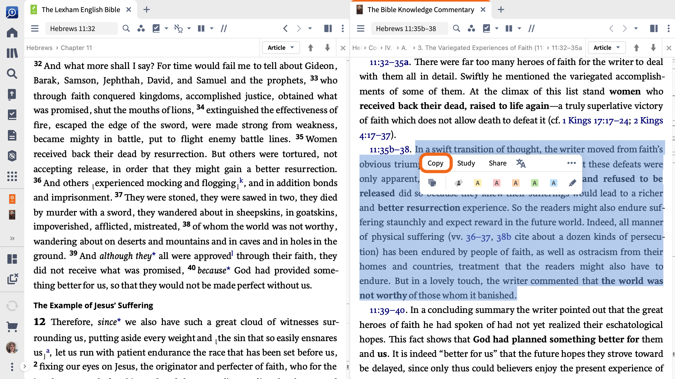675x379 pixels.
Task: Open the Search icon in the left sidebar
Action: pos(12,74)
